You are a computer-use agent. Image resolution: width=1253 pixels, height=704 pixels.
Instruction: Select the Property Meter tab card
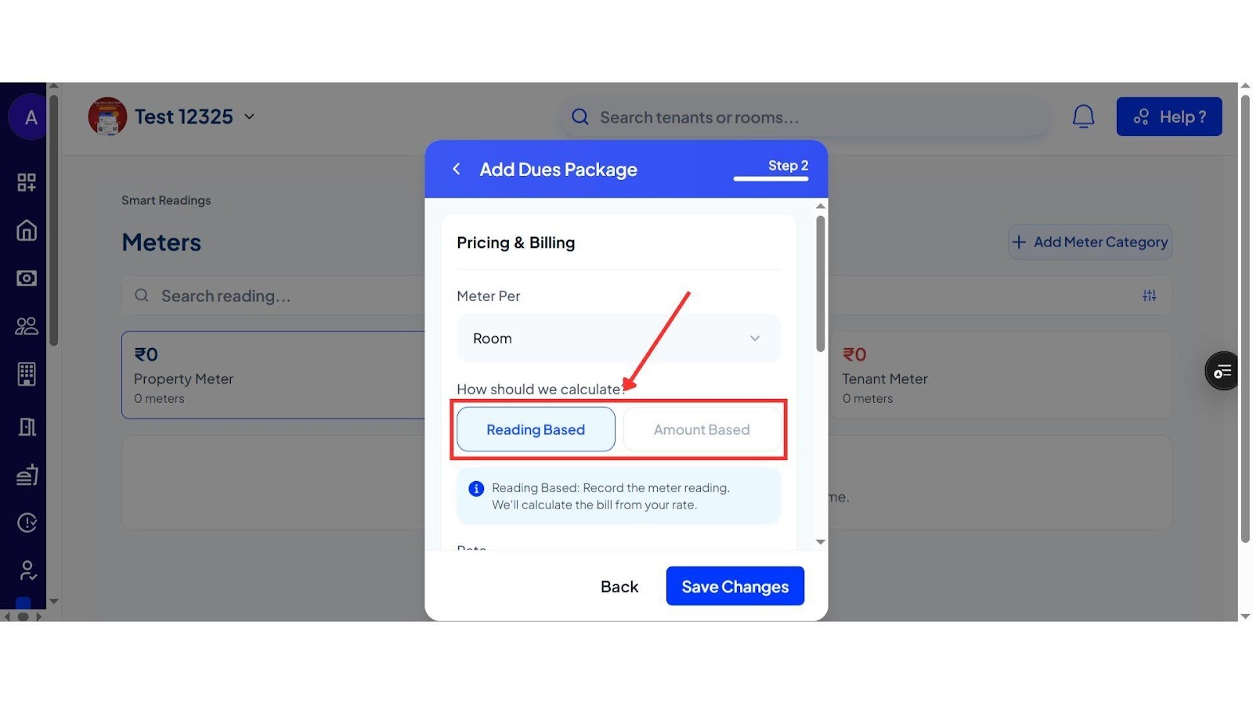[x=273, y=375]
